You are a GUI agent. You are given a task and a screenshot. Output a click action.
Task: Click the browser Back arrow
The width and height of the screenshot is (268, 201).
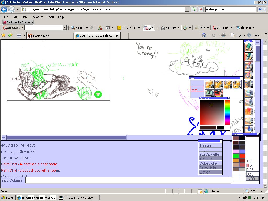coord(4,9)
